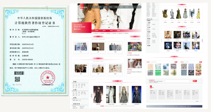211x112 pixels.
Task: Click the red more button in the pattern panel
Action: [200, 62]
